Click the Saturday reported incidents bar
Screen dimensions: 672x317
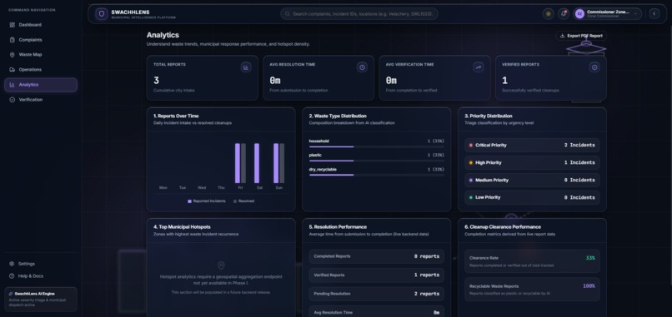257,163
